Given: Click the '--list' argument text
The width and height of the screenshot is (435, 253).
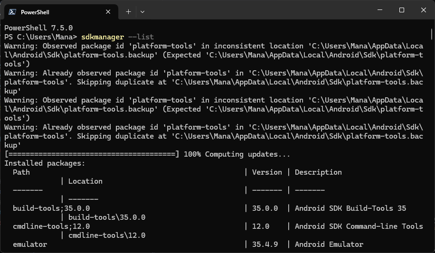Looking at the screenshot, I should (x=141, y=37).
